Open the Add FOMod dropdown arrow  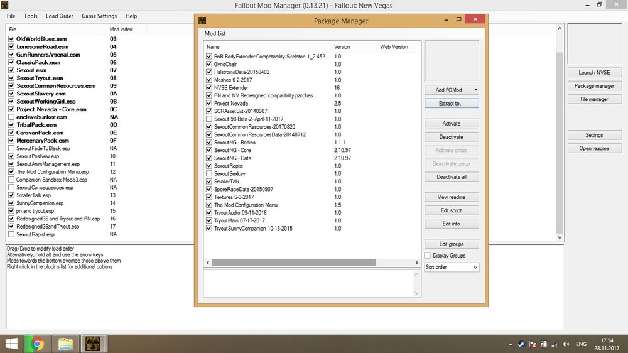coord(476,90)
